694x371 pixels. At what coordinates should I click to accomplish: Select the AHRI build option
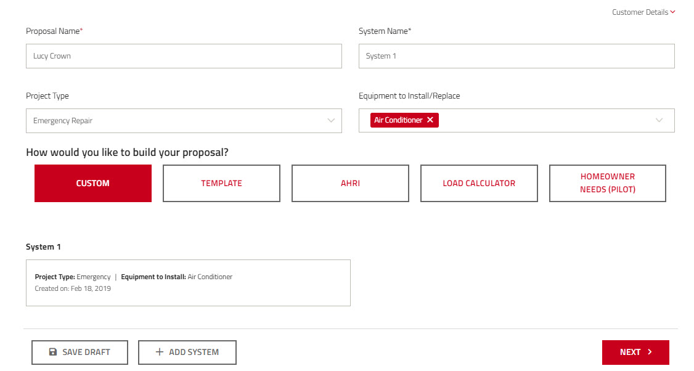click(x=350, y=183)
